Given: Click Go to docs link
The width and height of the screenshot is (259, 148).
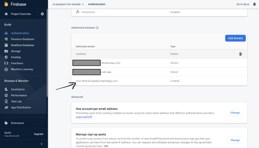Looking at the screenshot, I should click(x=243, y=4).
